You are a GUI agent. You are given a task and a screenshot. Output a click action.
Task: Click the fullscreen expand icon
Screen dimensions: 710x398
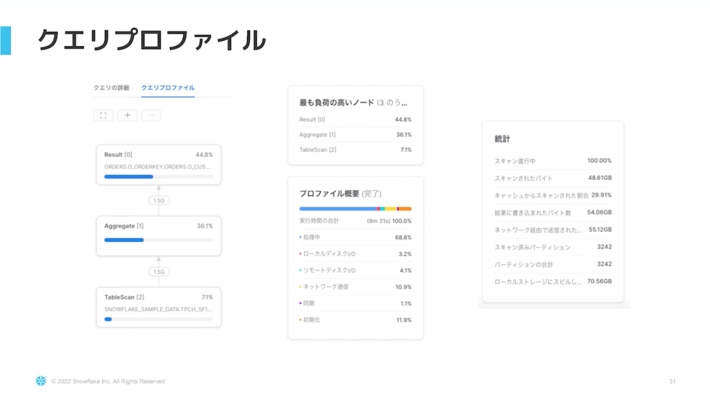pos(103,115)
